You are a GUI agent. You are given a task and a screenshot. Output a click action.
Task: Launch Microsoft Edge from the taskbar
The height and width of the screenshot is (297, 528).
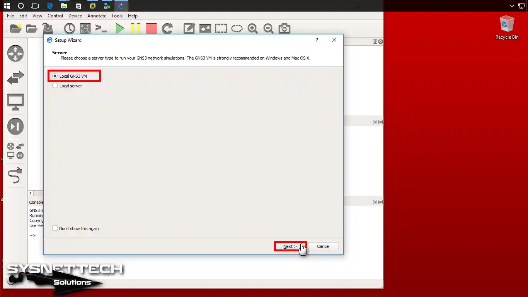(49, 6)
